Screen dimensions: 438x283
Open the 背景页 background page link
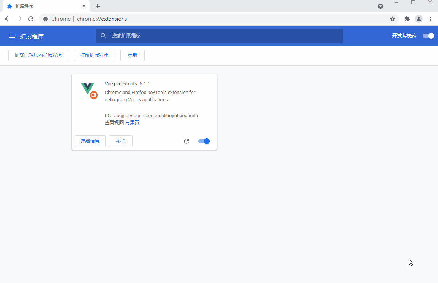pyautogui.click(x=133, y=123)
